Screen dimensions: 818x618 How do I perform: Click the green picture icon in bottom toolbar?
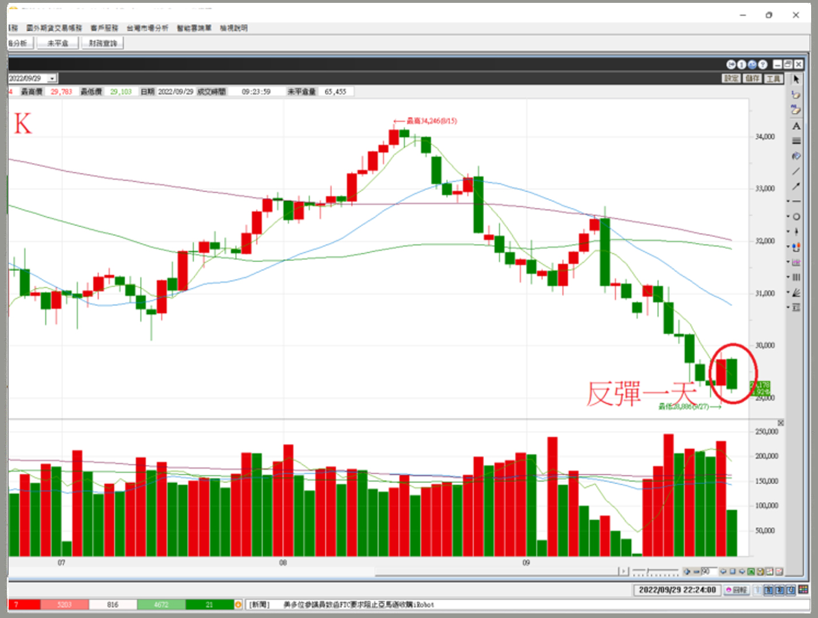pyautogui.click(x=751, y=571)
